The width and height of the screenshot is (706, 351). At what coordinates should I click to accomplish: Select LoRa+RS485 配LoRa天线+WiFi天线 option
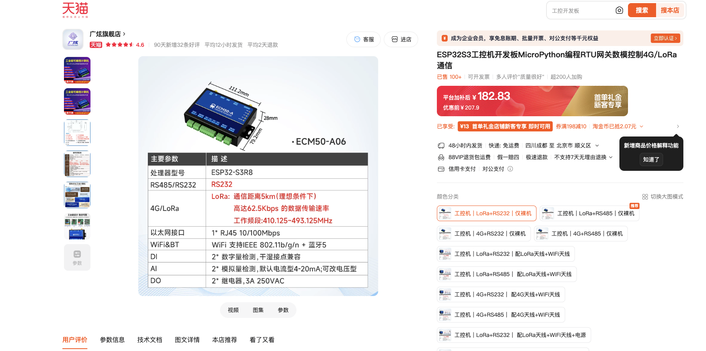507,274
